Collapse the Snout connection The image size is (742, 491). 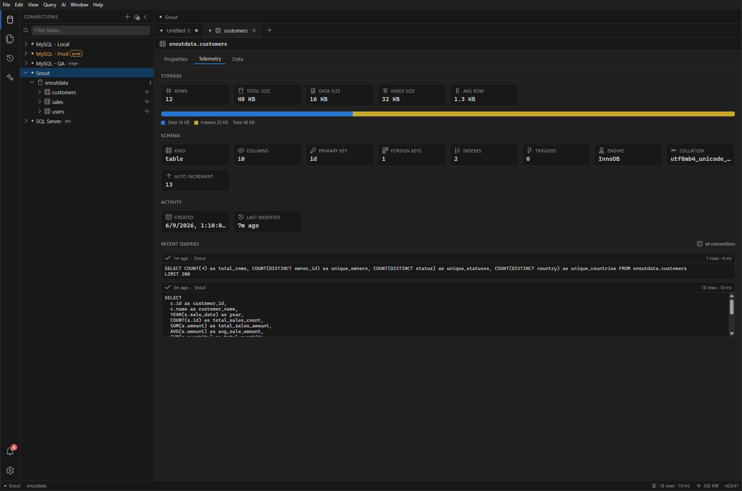tap(26, 73)
